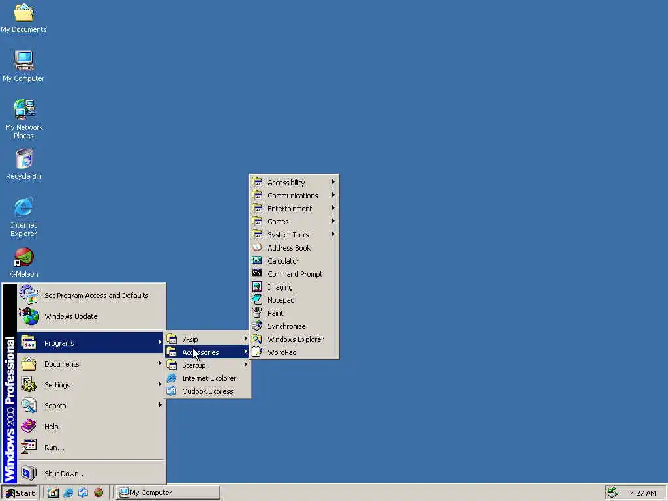Click the system tray network icon

point(613,493)
